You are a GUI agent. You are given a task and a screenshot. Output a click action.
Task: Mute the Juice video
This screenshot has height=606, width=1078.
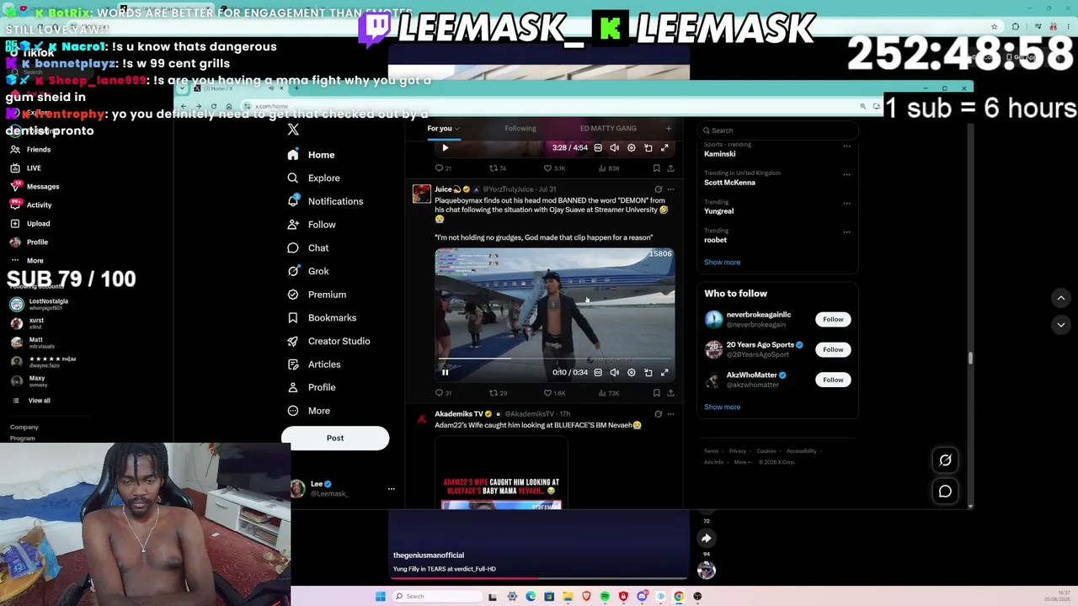coord(615,372)
